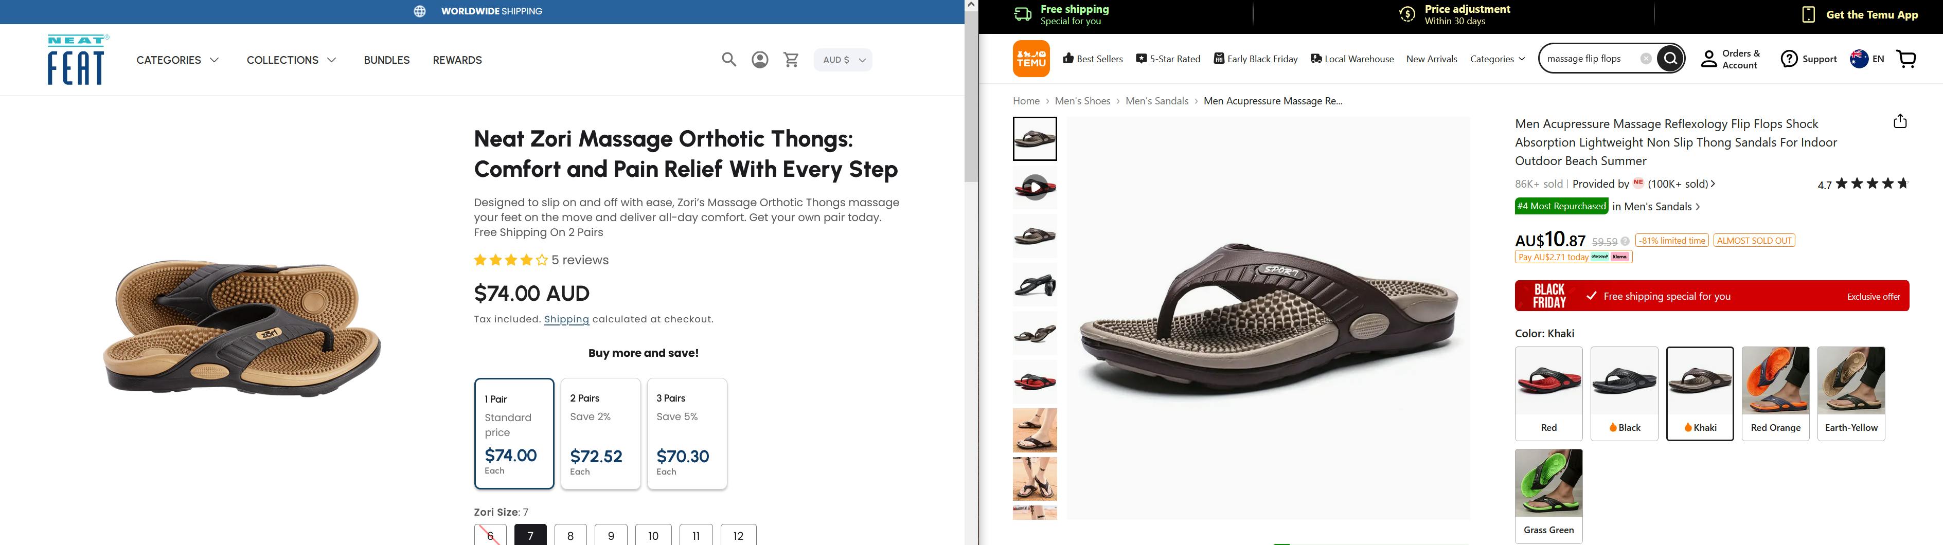The image size is (1943, 545).
Task: Submit search with Temu magnifier button
Action: tap(1670, 59)
